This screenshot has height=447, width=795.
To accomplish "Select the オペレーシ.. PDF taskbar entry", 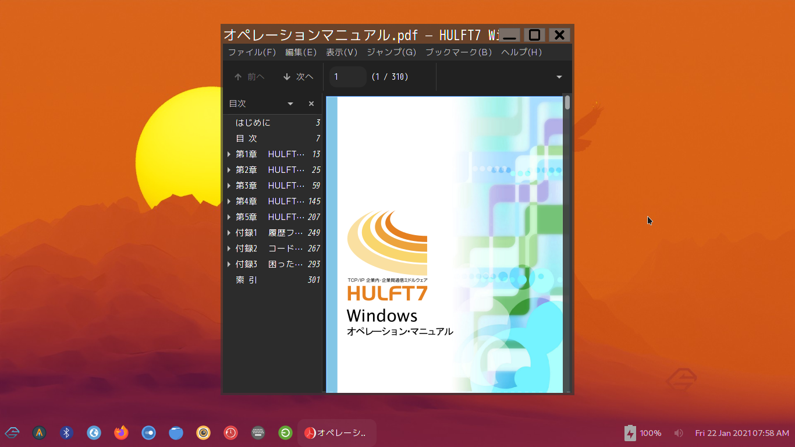I will (x=337, y=433).
